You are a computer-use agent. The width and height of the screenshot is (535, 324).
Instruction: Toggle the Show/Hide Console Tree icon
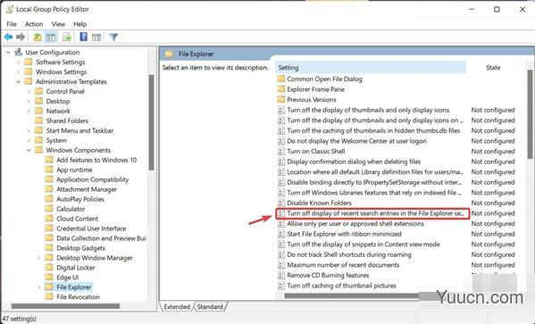click(51, 37)
